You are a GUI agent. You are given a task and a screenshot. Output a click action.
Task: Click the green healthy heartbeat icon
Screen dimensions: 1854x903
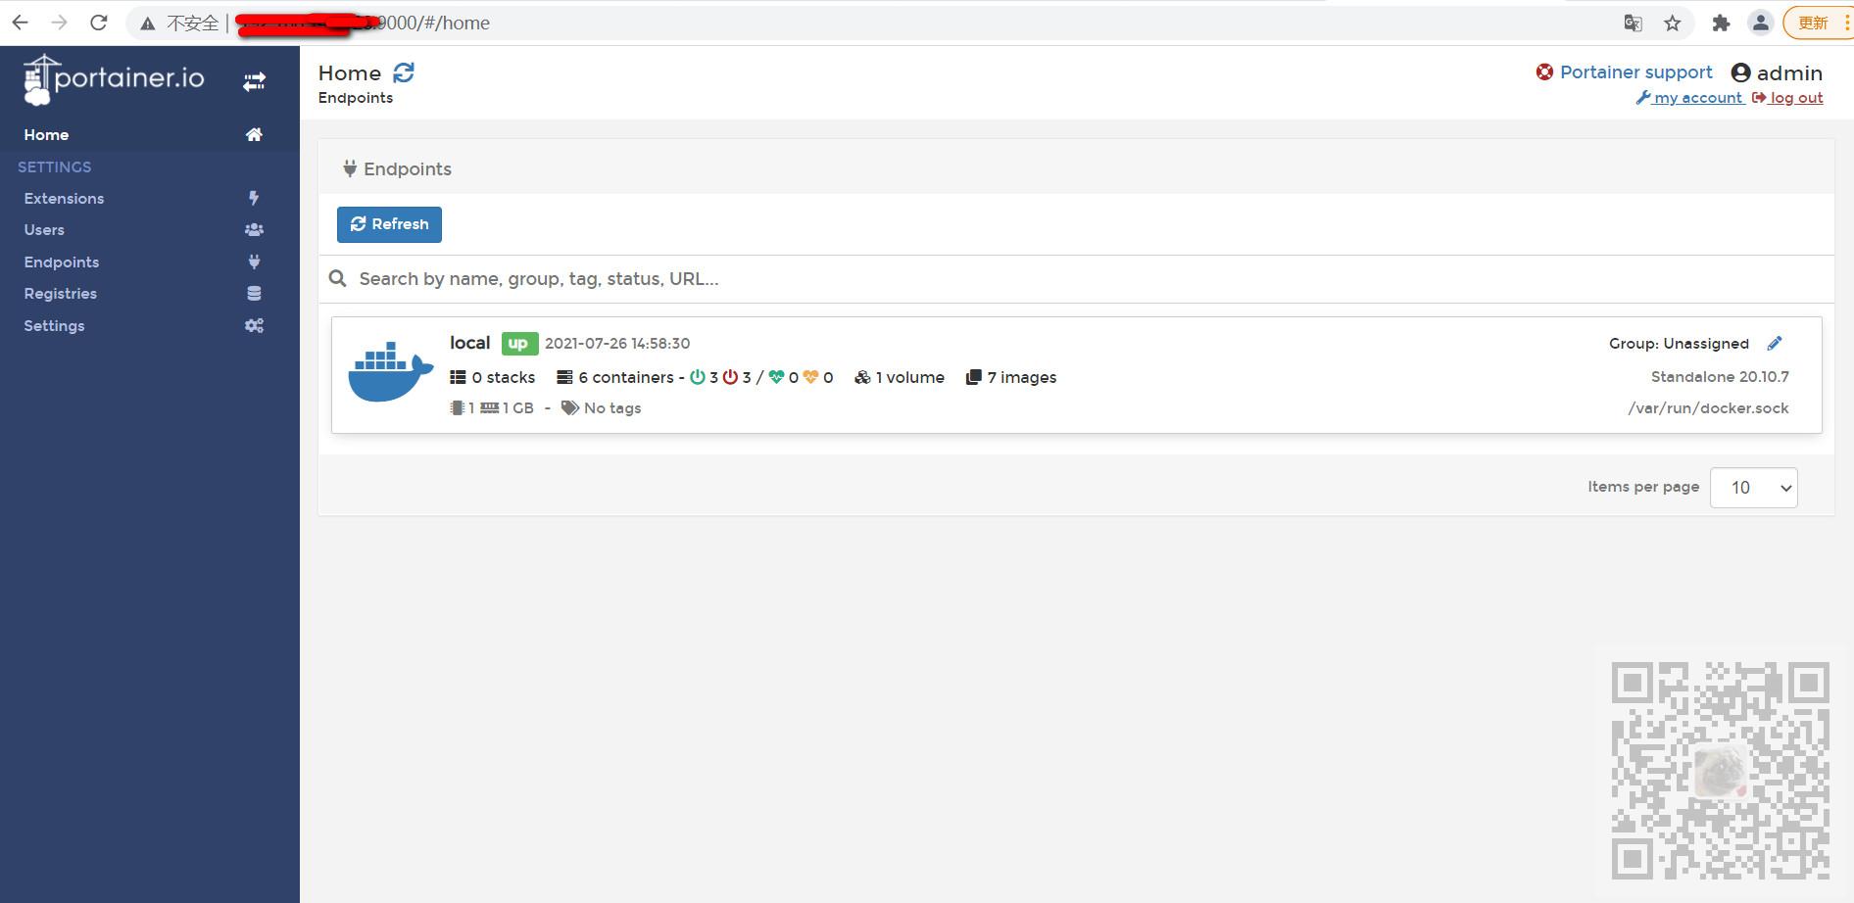click(x=776, y=377)
